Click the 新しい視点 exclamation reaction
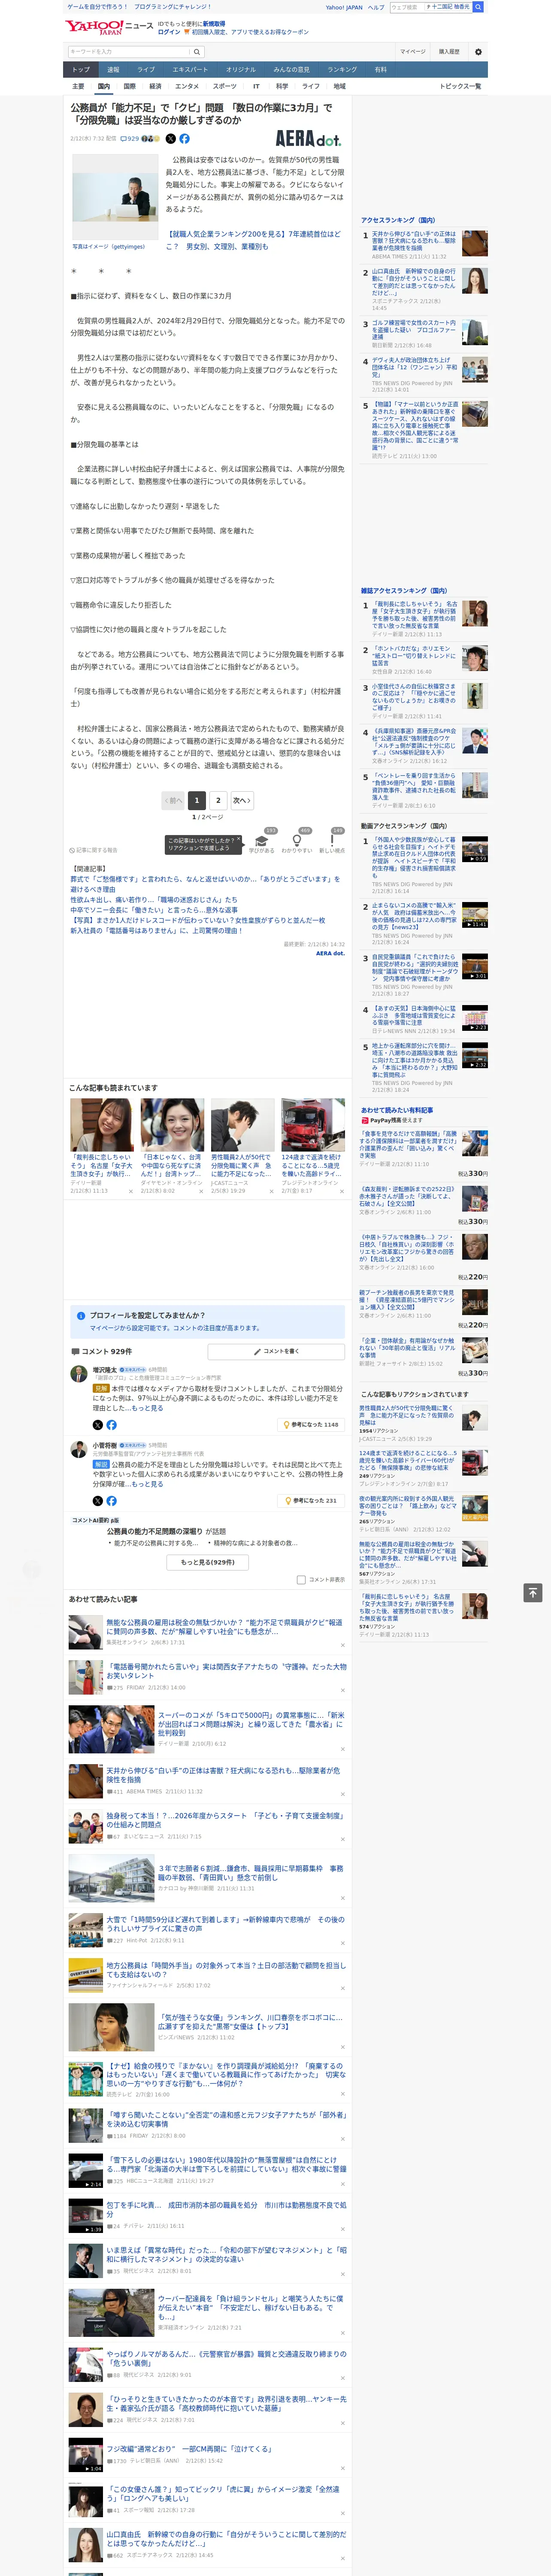The width and height of the screenshot is (551, 2576). (x=332, y=842)
